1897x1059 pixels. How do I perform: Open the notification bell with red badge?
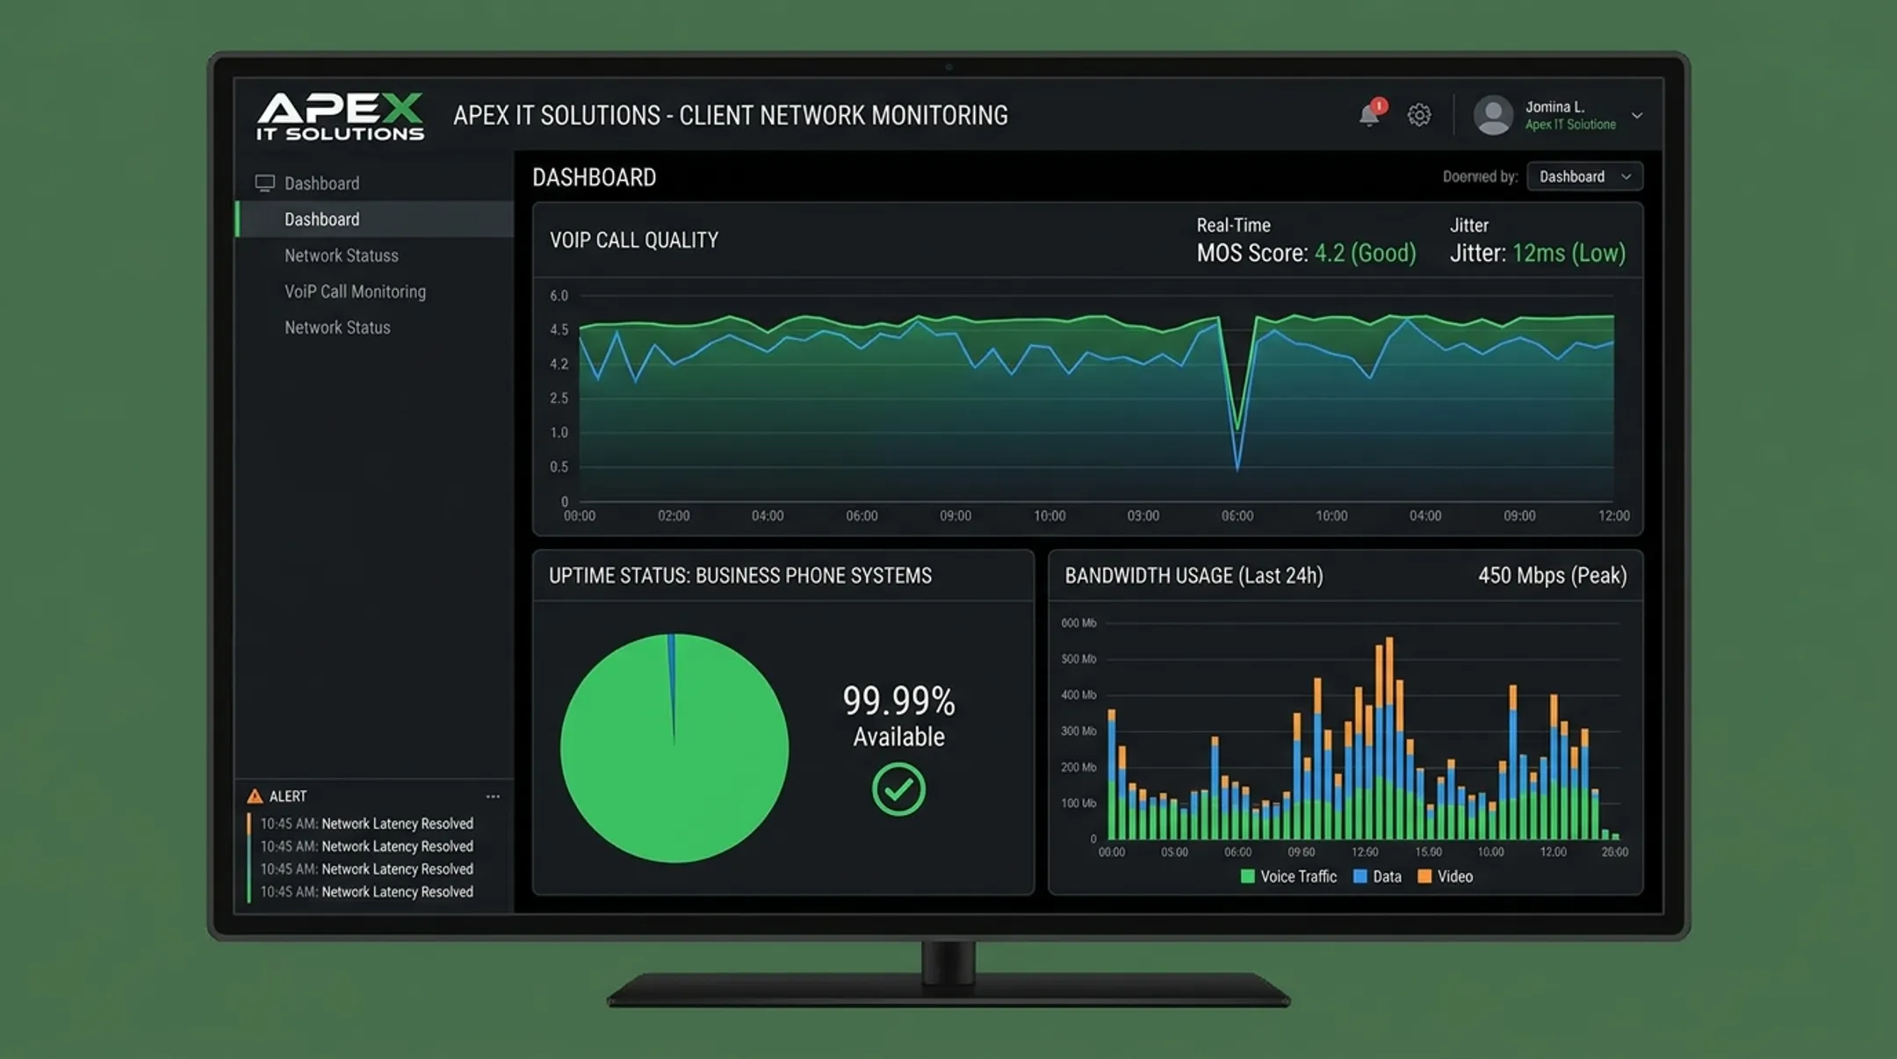tap(1371, 114)
